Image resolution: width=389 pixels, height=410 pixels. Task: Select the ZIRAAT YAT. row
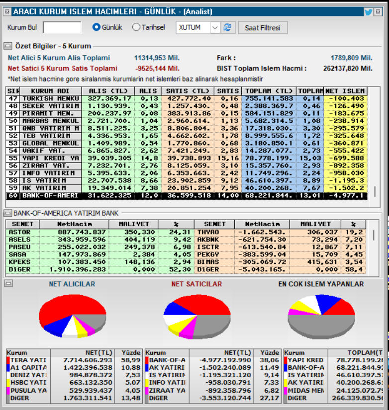tap(187, 166)
